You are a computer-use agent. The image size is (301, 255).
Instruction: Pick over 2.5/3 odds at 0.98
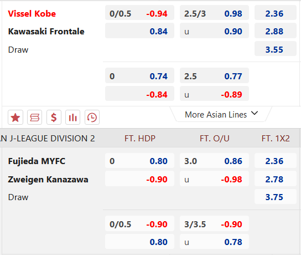point(214,13)
